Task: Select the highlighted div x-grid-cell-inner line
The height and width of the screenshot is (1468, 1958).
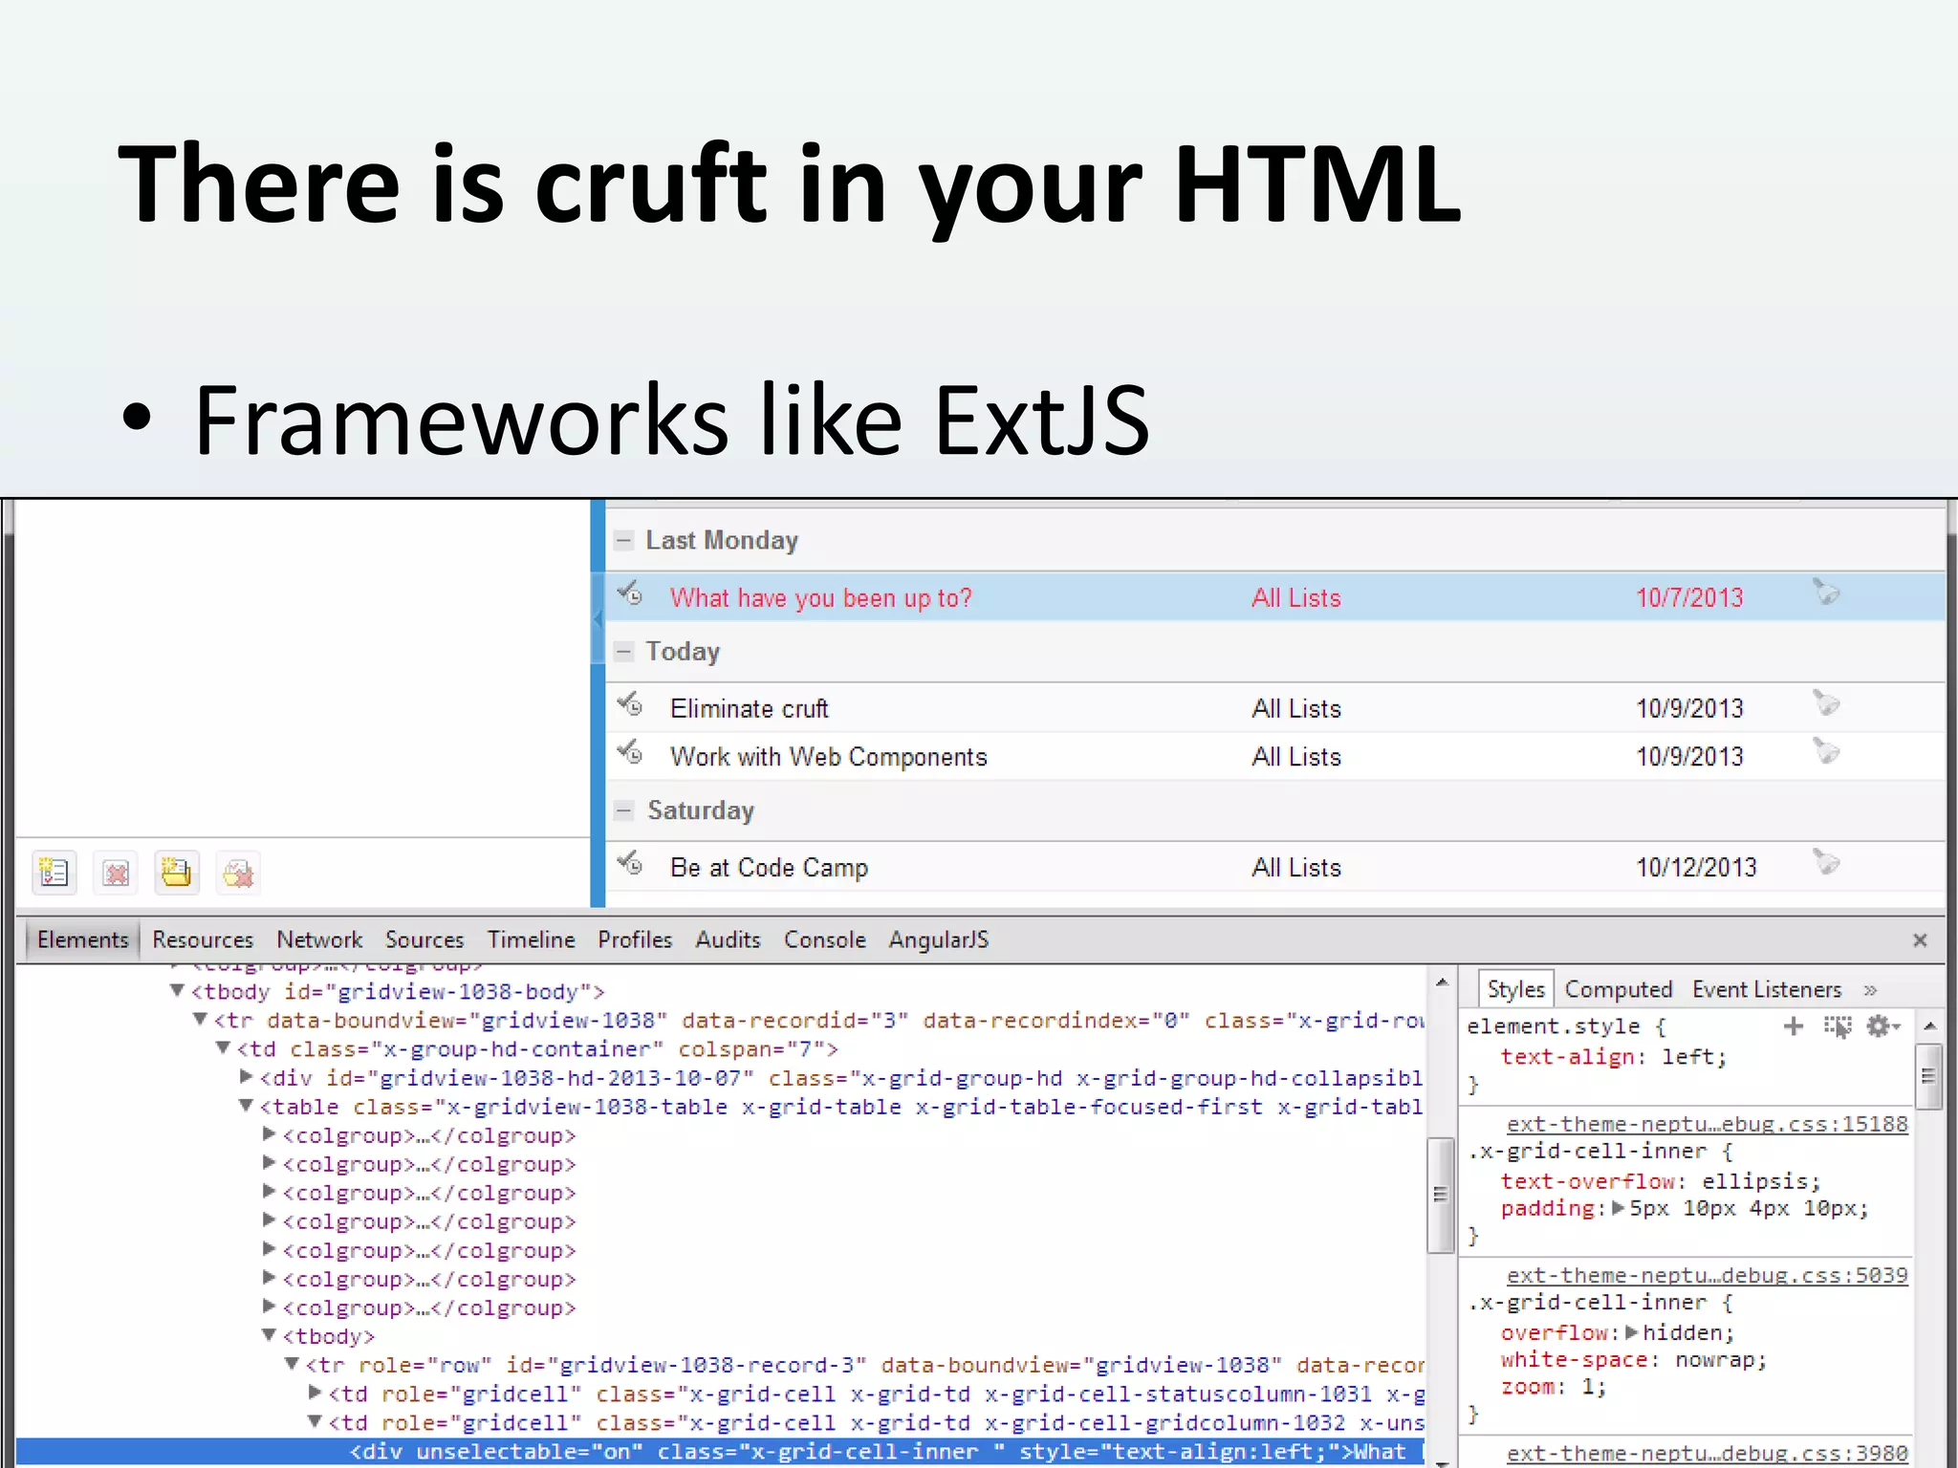Action: pos(721,1452)
